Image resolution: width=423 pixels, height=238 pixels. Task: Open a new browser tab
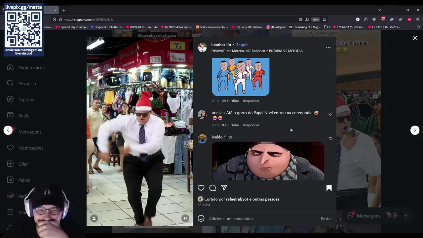(x=64, y=10)
